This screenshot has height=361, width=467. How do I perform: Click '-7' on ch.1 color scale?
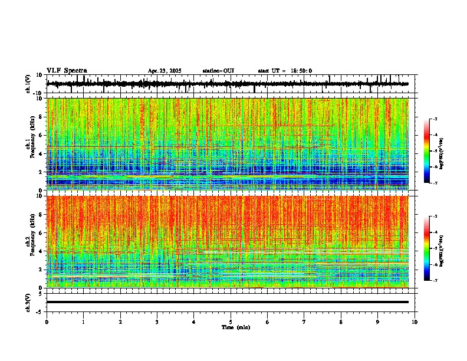coord(435,183)
